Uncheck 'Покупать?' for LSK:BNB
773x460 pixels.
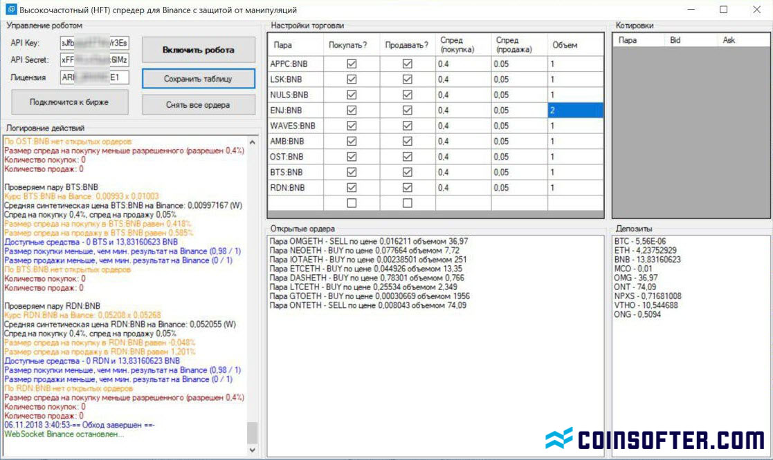click(352, 79)
